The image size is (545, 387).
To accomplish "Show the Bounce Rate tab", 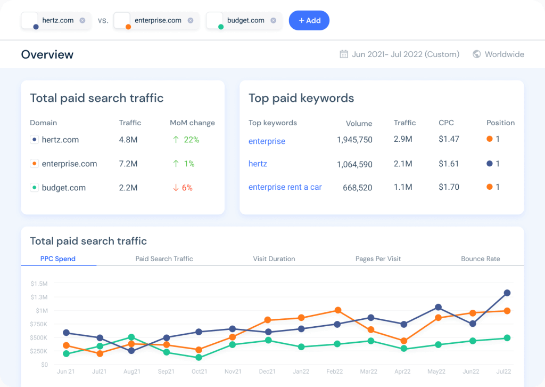I will coord(480,259).
